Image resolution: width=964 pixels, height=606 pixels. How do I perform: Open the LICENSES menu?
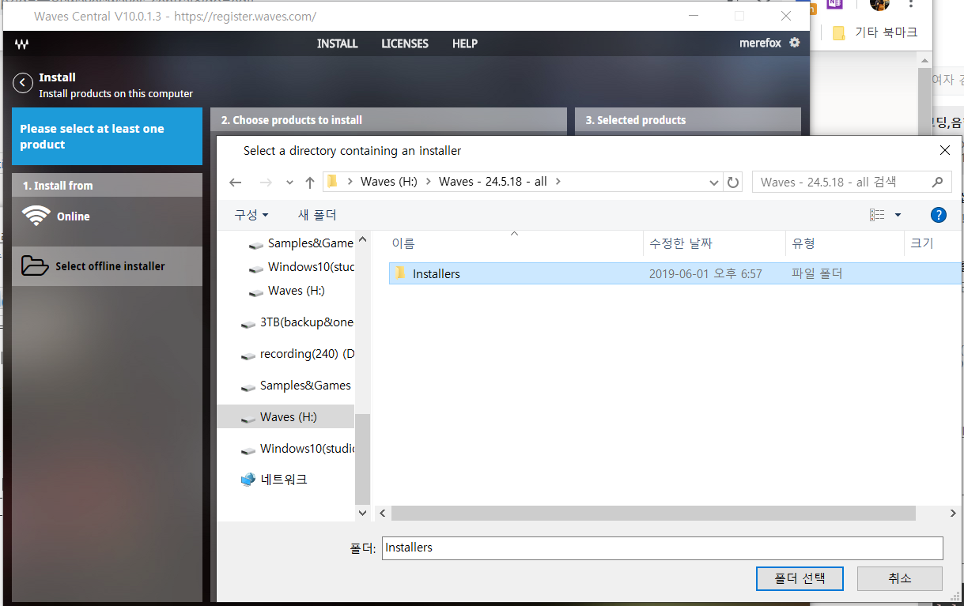coord(404,43)
